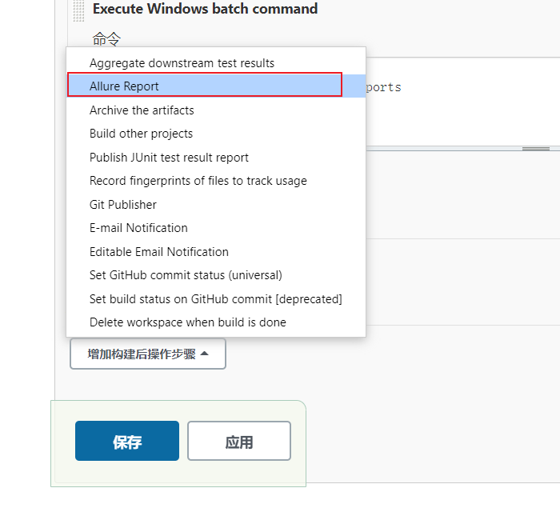Viewport: 560px width, 508px height.
Task: Pick Set build status on GitHub commit [deprecated]
Action: click(x=215, y=299)
